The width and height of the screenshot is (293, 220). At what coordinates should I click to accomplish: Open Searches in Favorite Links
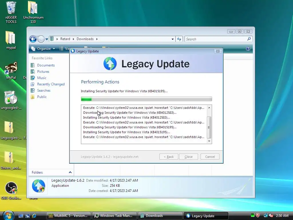tap(44, 90)
